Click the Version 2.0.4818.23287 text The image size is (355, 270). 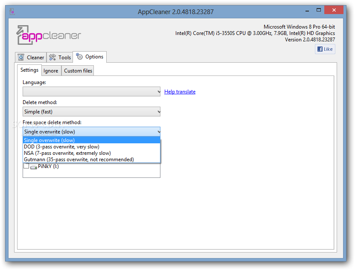pyautogui.click(x=310, y=40)
